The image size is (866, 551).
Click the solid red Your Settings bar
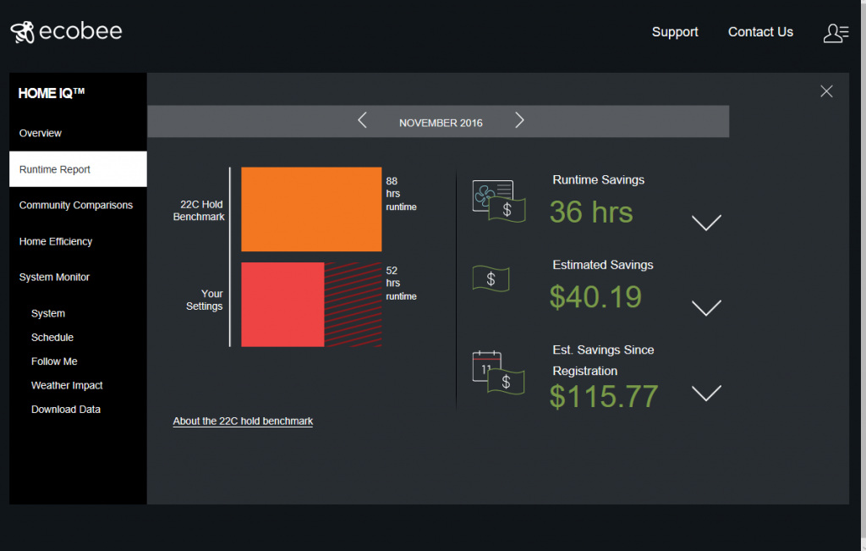pyautogui.click(x=282, y=305)
